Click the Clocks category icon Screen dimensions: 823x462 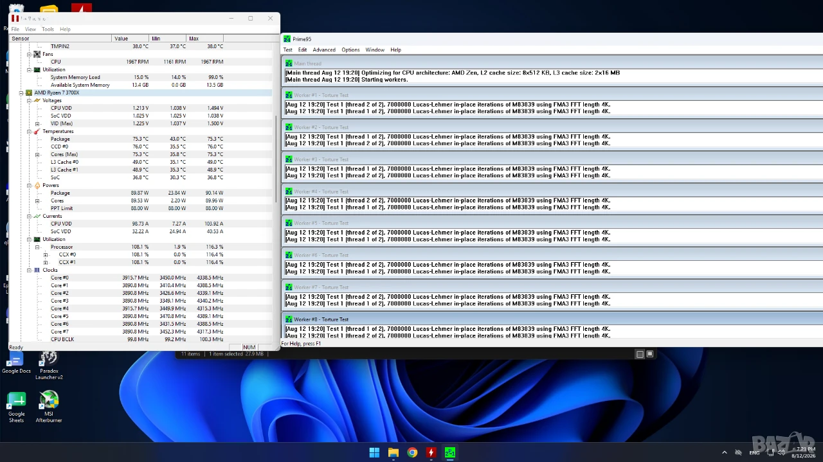point(37,270)
